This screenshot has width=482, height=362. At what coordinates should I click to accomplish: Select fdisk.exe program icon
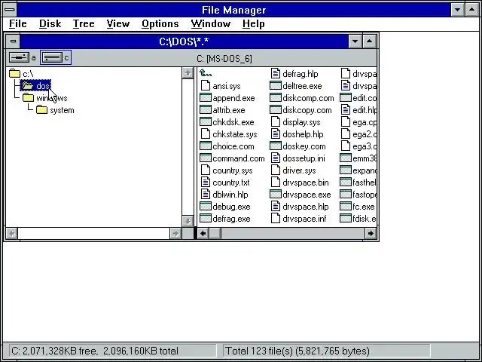(x=346, y=218)
